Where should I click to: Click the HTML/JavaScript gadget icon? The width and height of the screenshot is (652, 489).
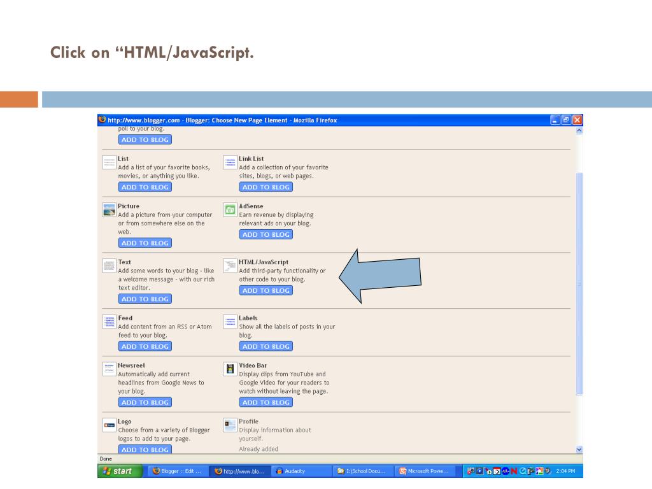[230, 266]
